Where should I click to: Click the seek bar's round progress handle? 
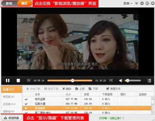73,81
